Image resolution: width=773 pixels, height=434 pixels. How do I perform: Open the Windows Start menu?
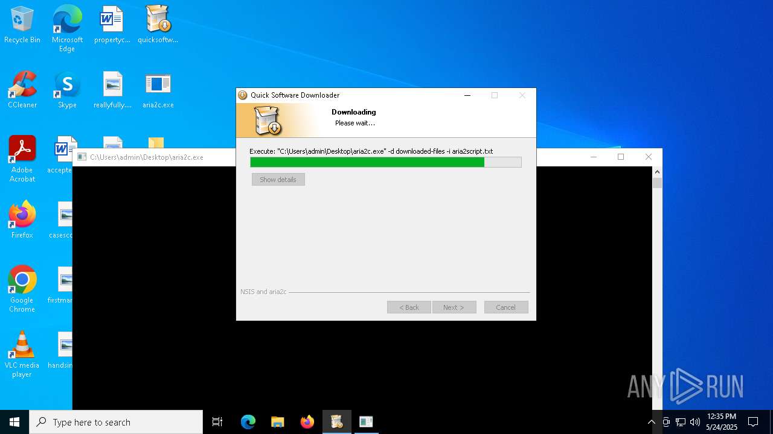point(14,422)
